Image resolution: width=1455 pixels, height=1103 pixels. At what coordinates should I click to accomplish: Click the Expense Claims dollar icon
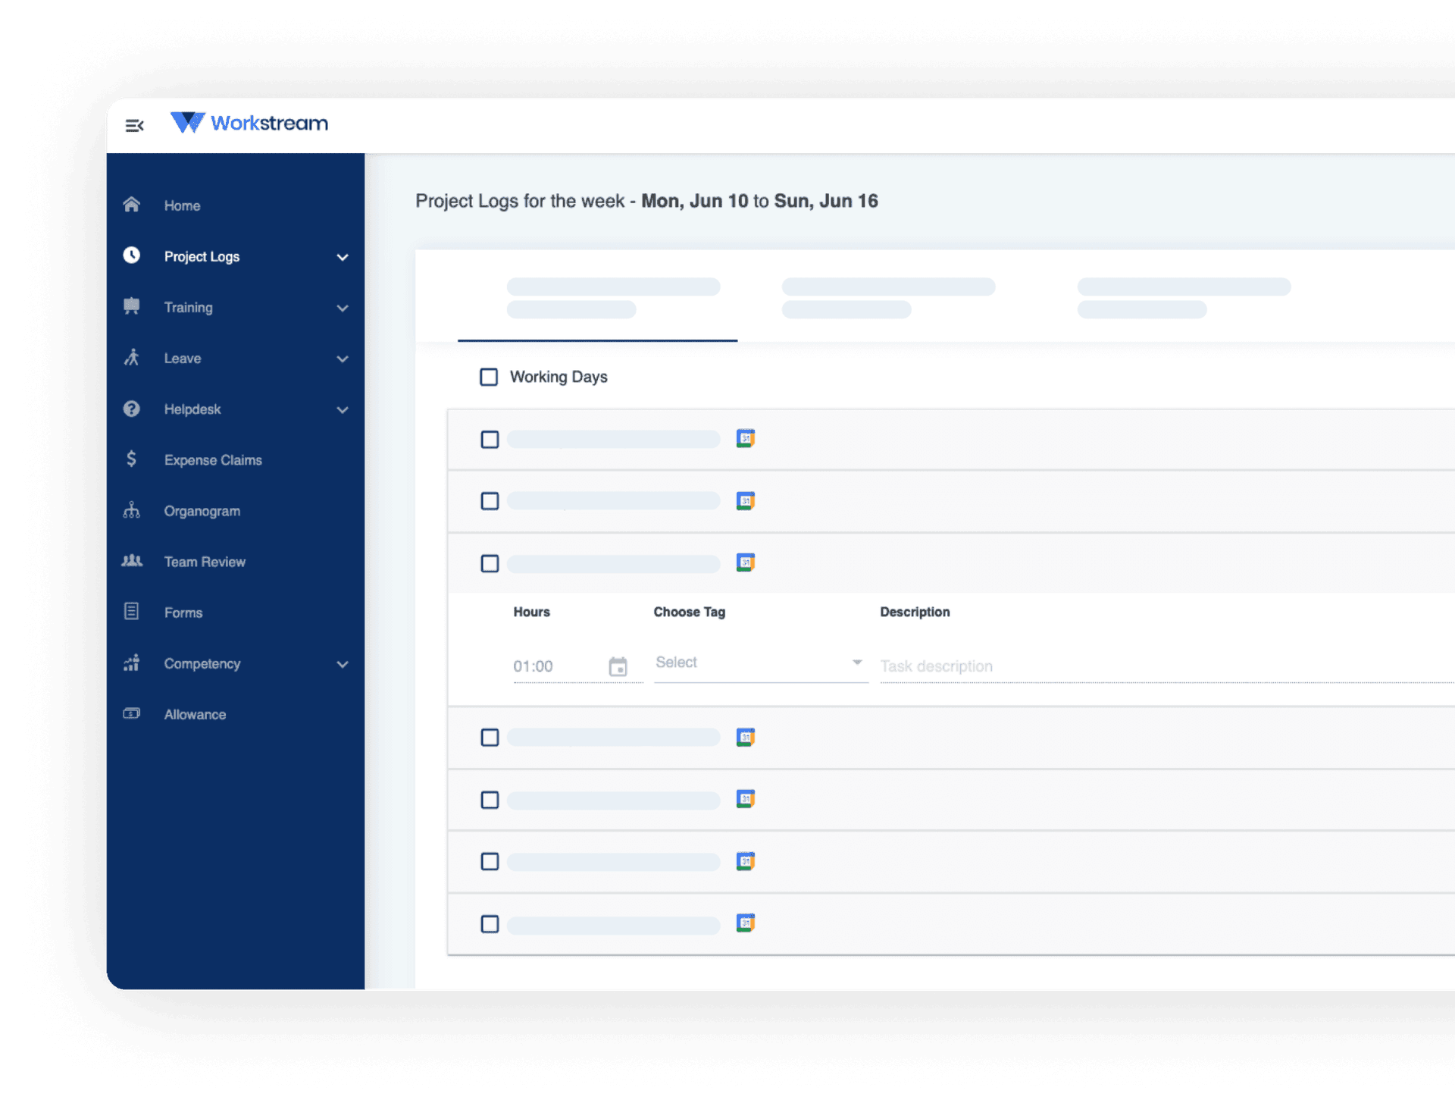[132, 459]
